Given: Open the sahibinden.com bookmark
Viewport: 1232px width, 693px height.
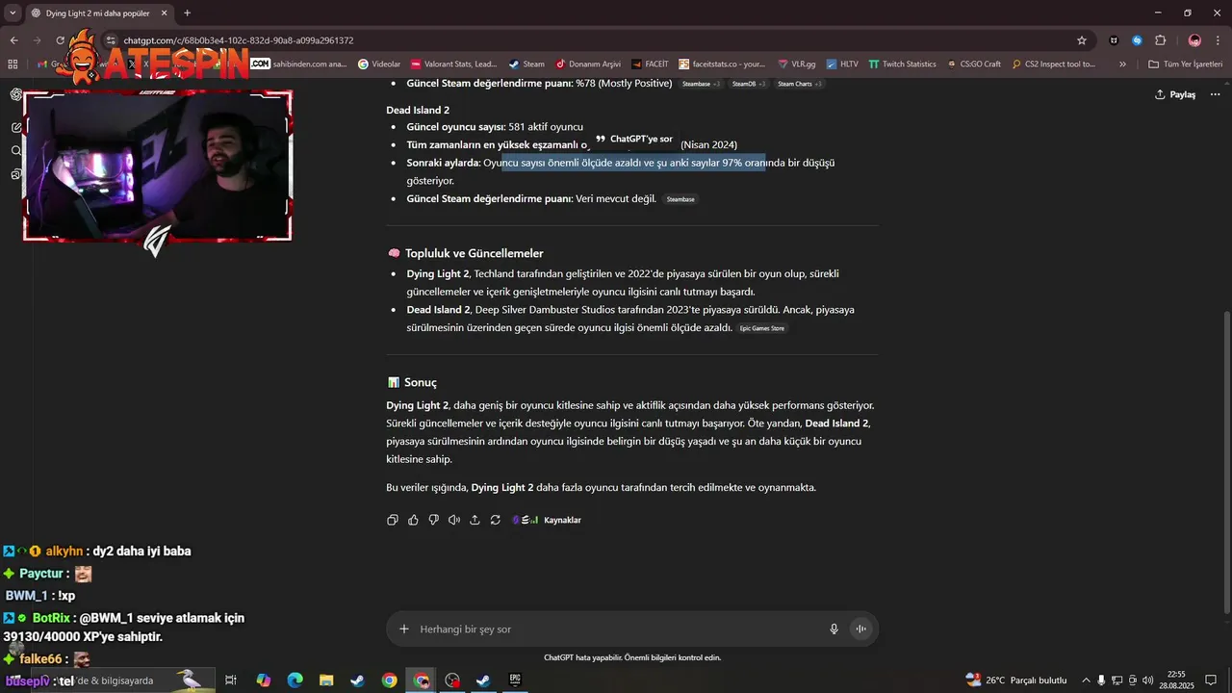Looking at the screenshot, I should point(299,64).
